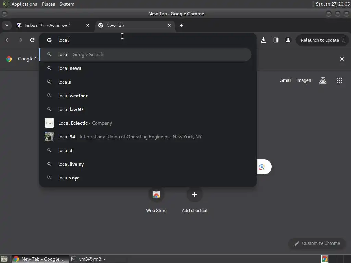Image resolution: width=351 pixels, height=263 pixels.
Task: Open the System menu
Action: 67,4
